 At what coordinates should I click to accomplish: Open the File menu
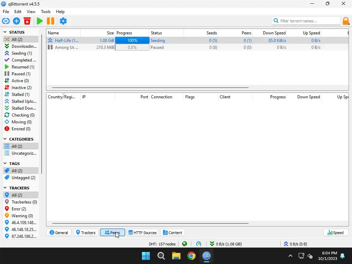(6, 12)
